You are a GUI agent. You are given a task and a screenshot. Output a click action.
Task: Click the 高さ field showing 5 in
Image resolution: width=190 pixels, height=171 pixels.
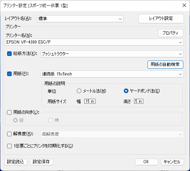[x=139, y=101]
